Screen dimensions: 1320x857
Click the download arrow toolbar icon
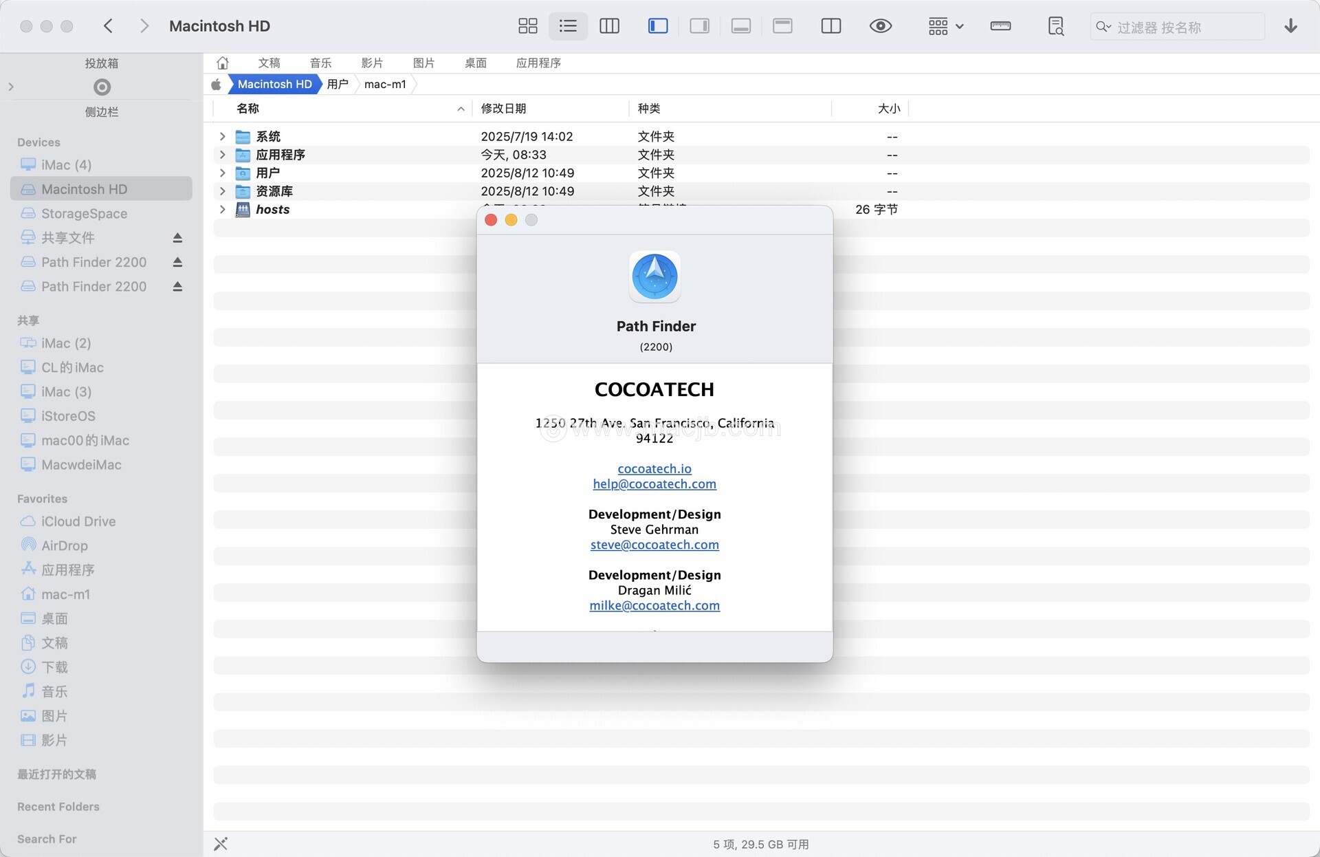tap(1290, 26)
